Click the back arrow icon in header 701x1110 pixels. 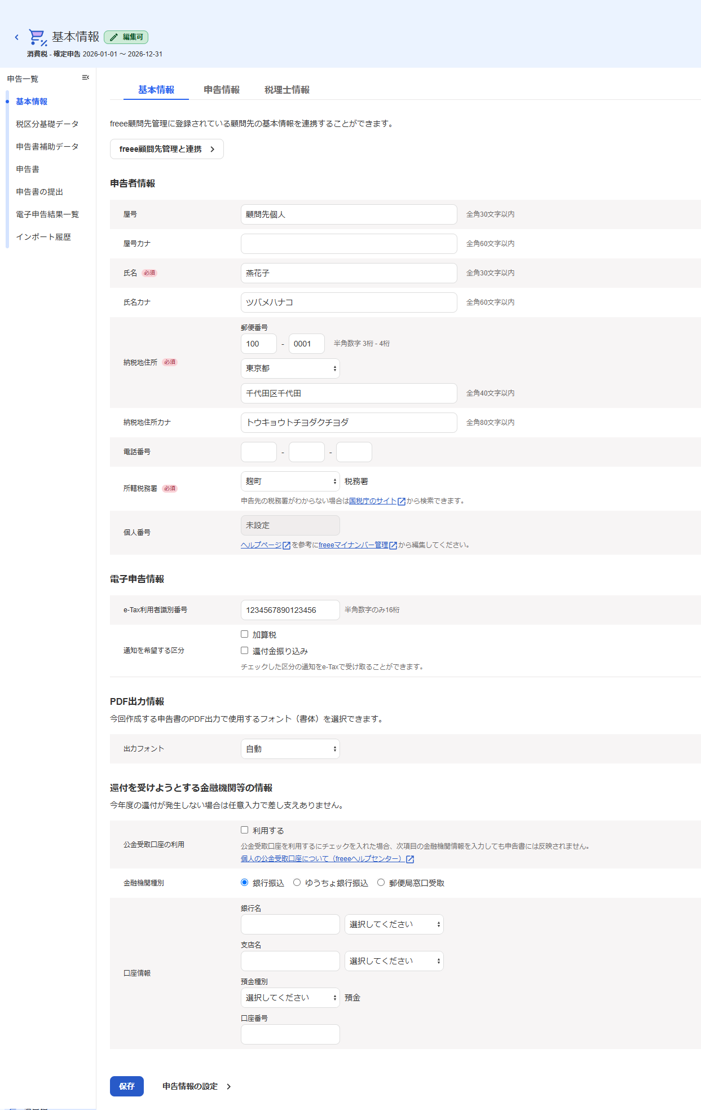pos(17,37)
